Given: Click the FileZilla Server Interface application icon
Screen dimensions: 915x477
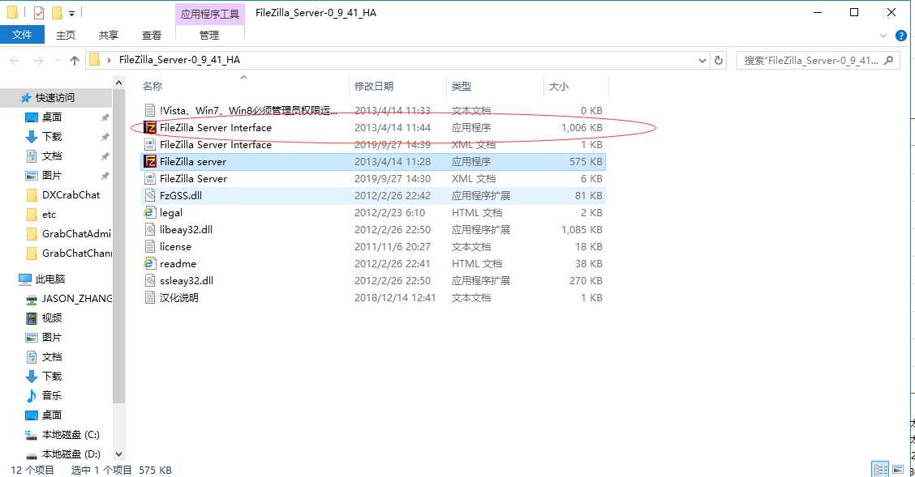Looking at the screenshot, I should pyautogui.click(x=150, y=127).
